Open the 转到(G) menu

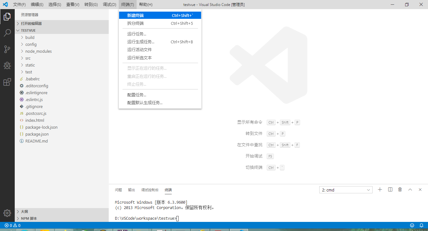click(x=91, y=4)
